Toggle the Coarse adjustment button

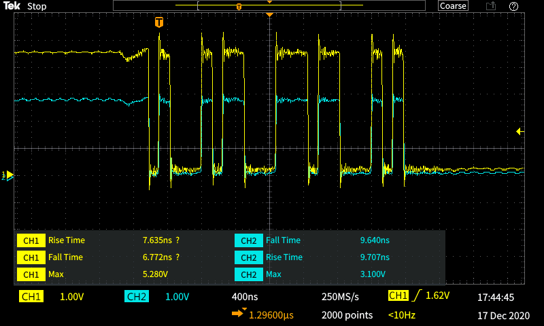[x=453, y=6]
